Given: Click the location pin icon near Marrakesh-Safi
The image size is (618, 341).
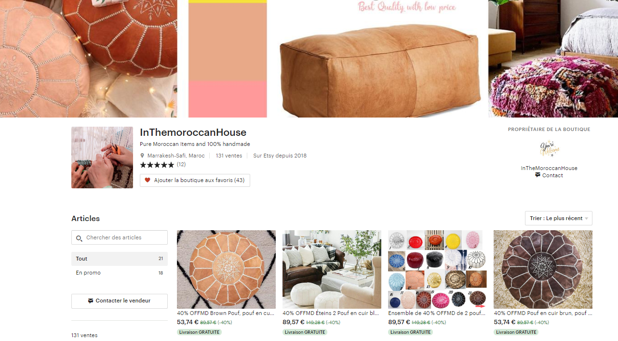Looking at the screenshot, I should click(x=142, y=156).
